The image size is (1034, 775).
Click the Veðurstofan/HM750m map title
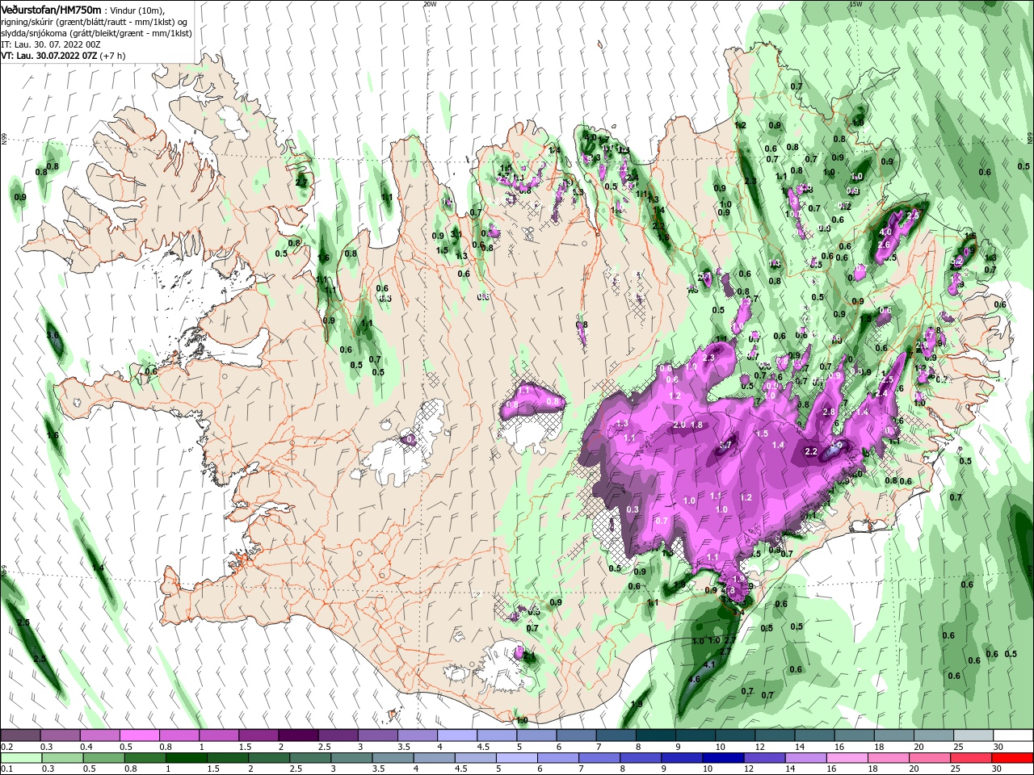[51, 9]
